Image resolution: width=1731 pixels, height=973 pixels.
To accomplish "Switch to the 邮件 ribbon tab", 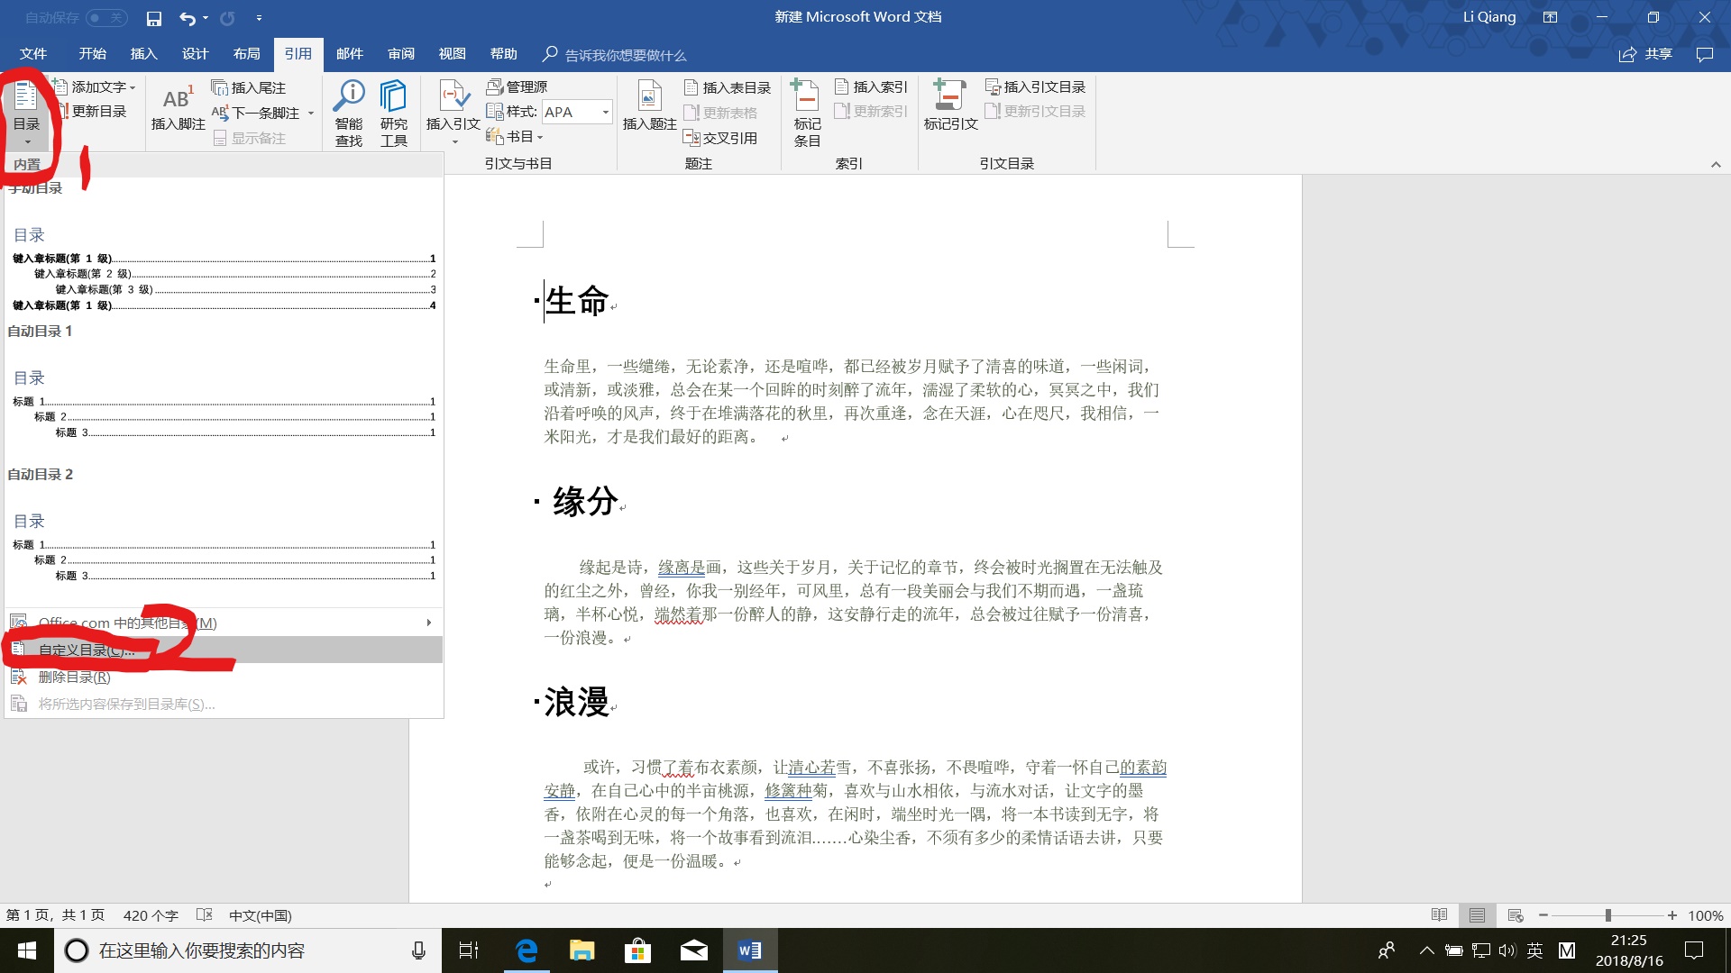I will [350, 54].
